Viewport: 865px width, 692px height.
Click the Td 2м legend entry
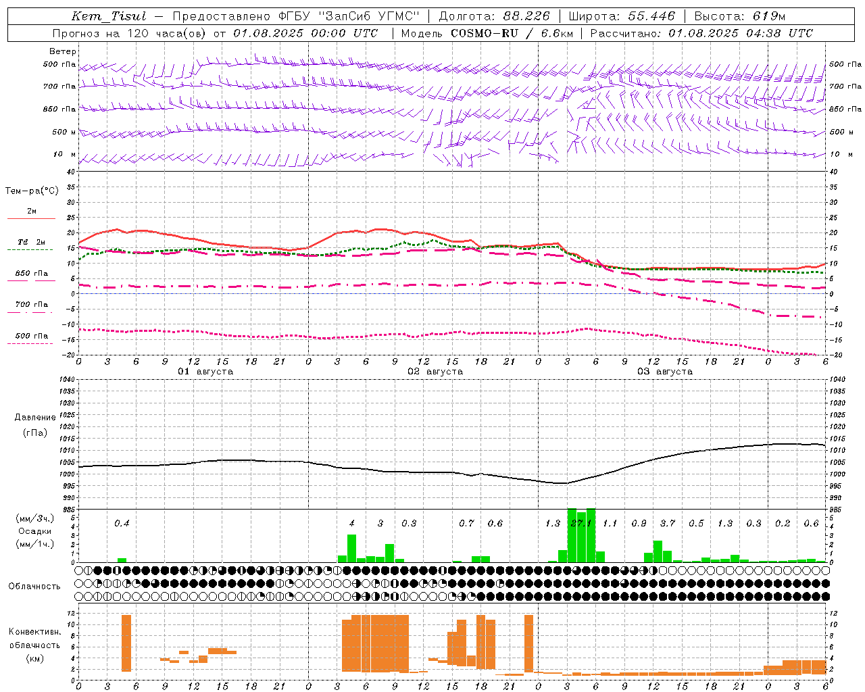31,242
